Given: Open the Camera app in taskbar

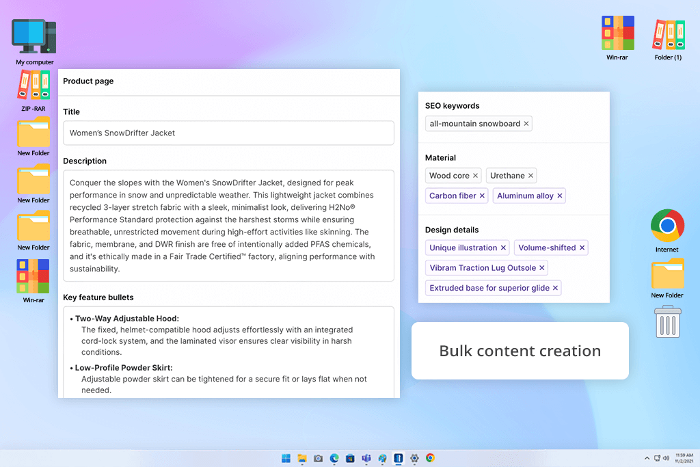Looking at the screenshot, I should coord(319,458).
